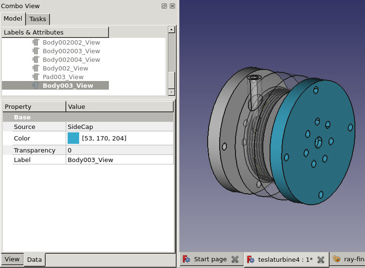Edit the Transparency value field

(119, 150)
